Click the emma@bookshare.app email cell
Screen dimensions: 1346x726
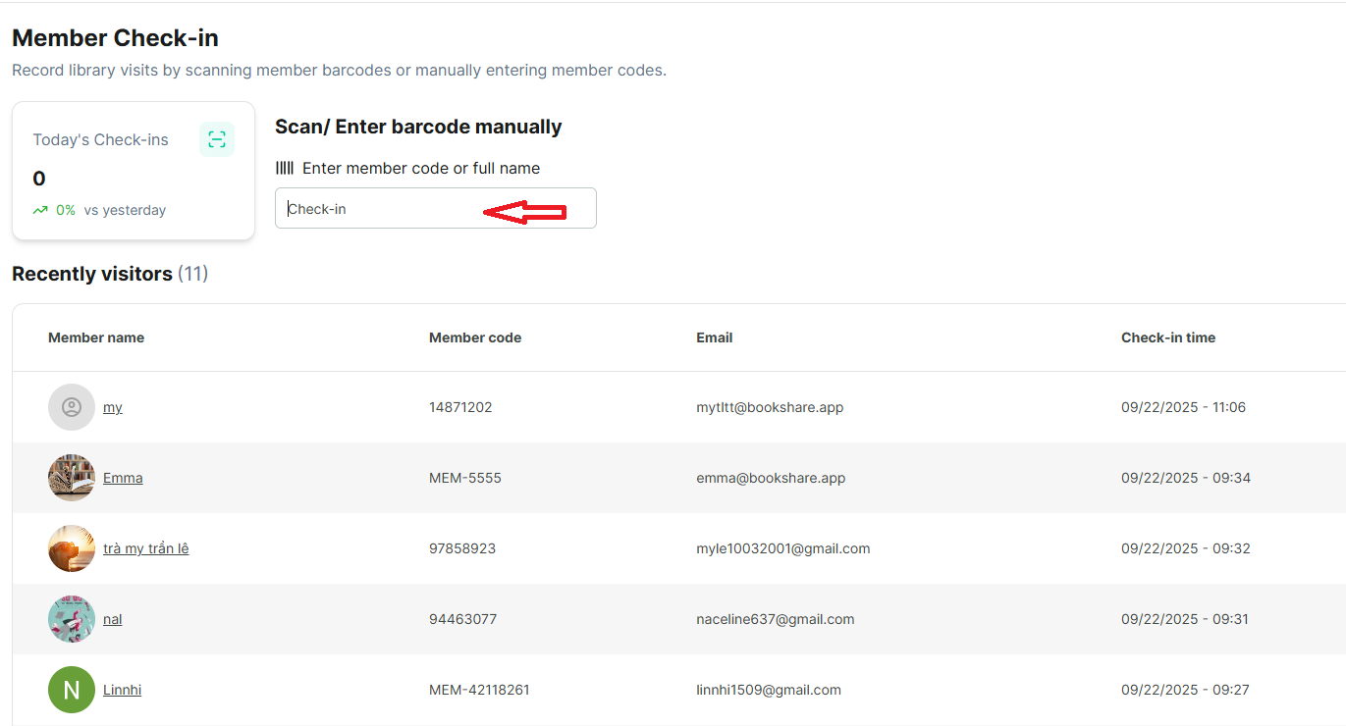click(771, 478)
